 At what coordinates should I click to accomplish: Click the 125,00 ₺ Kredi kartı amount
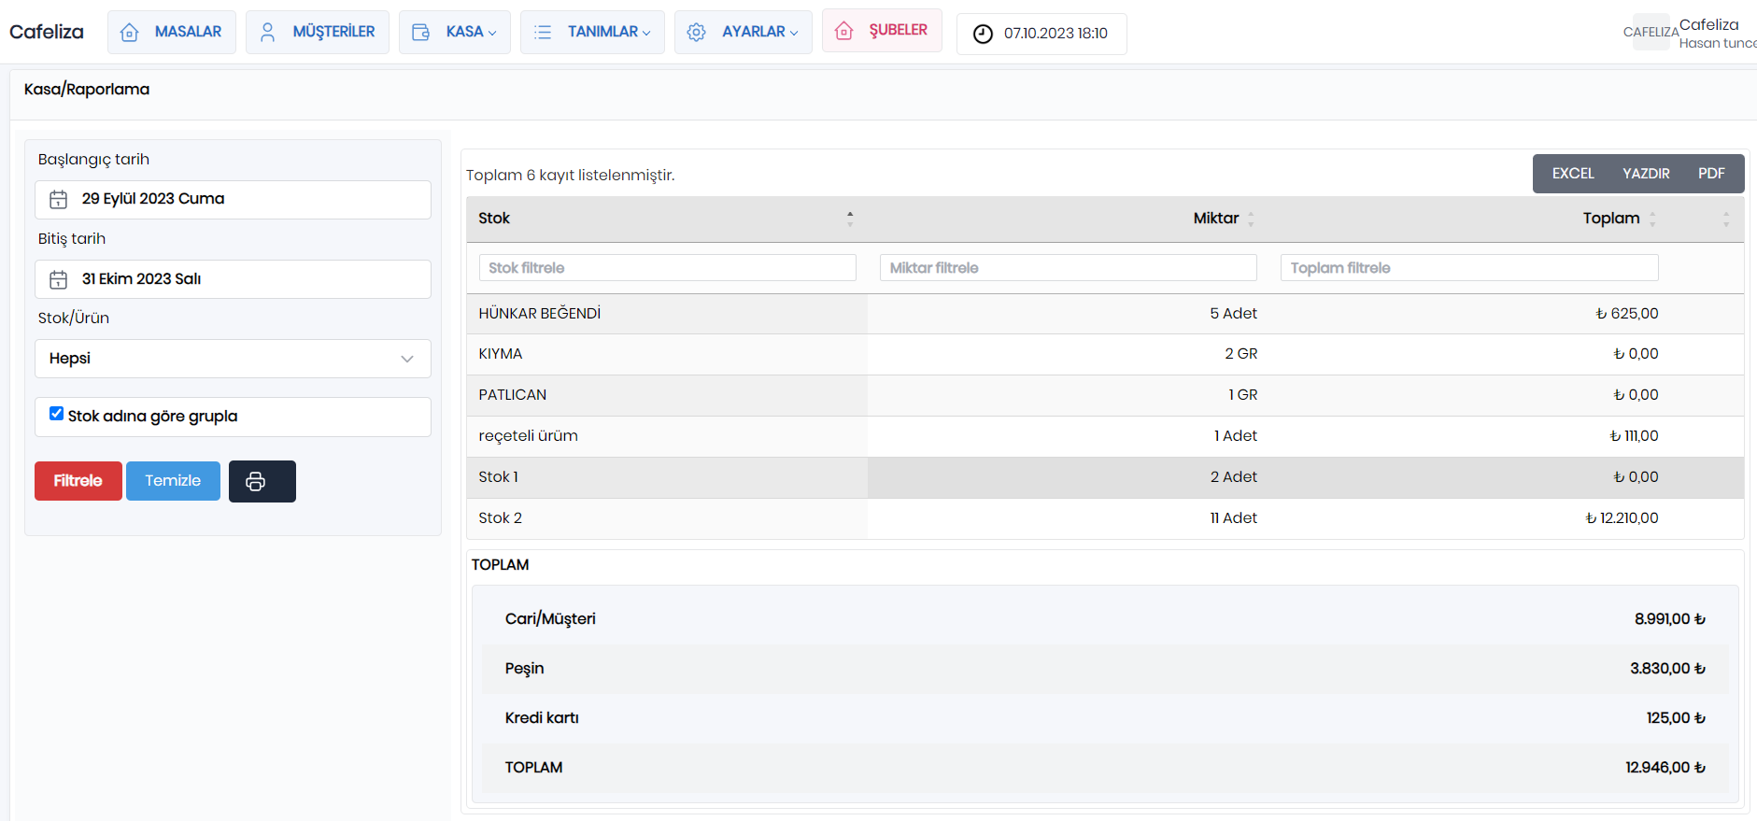point(1676,718)
